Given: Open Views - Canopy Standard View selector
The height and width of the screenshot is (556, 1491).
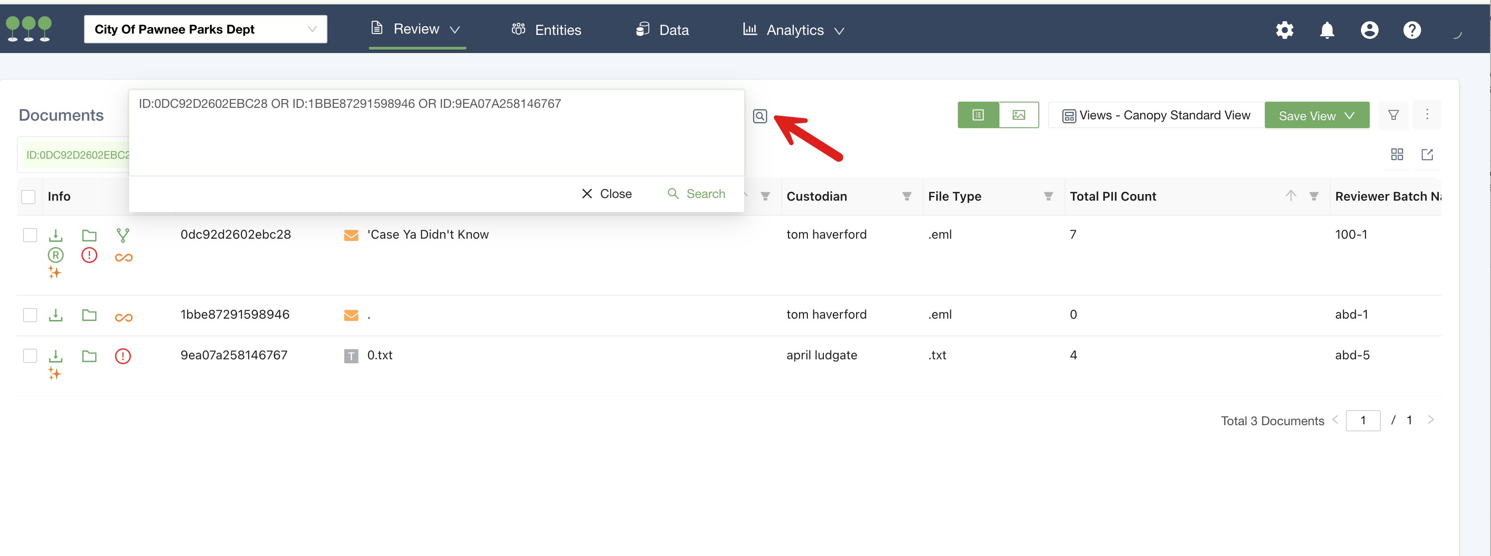Looking at the screenshot, I should pyautogui.click(x=1156, y=116).
